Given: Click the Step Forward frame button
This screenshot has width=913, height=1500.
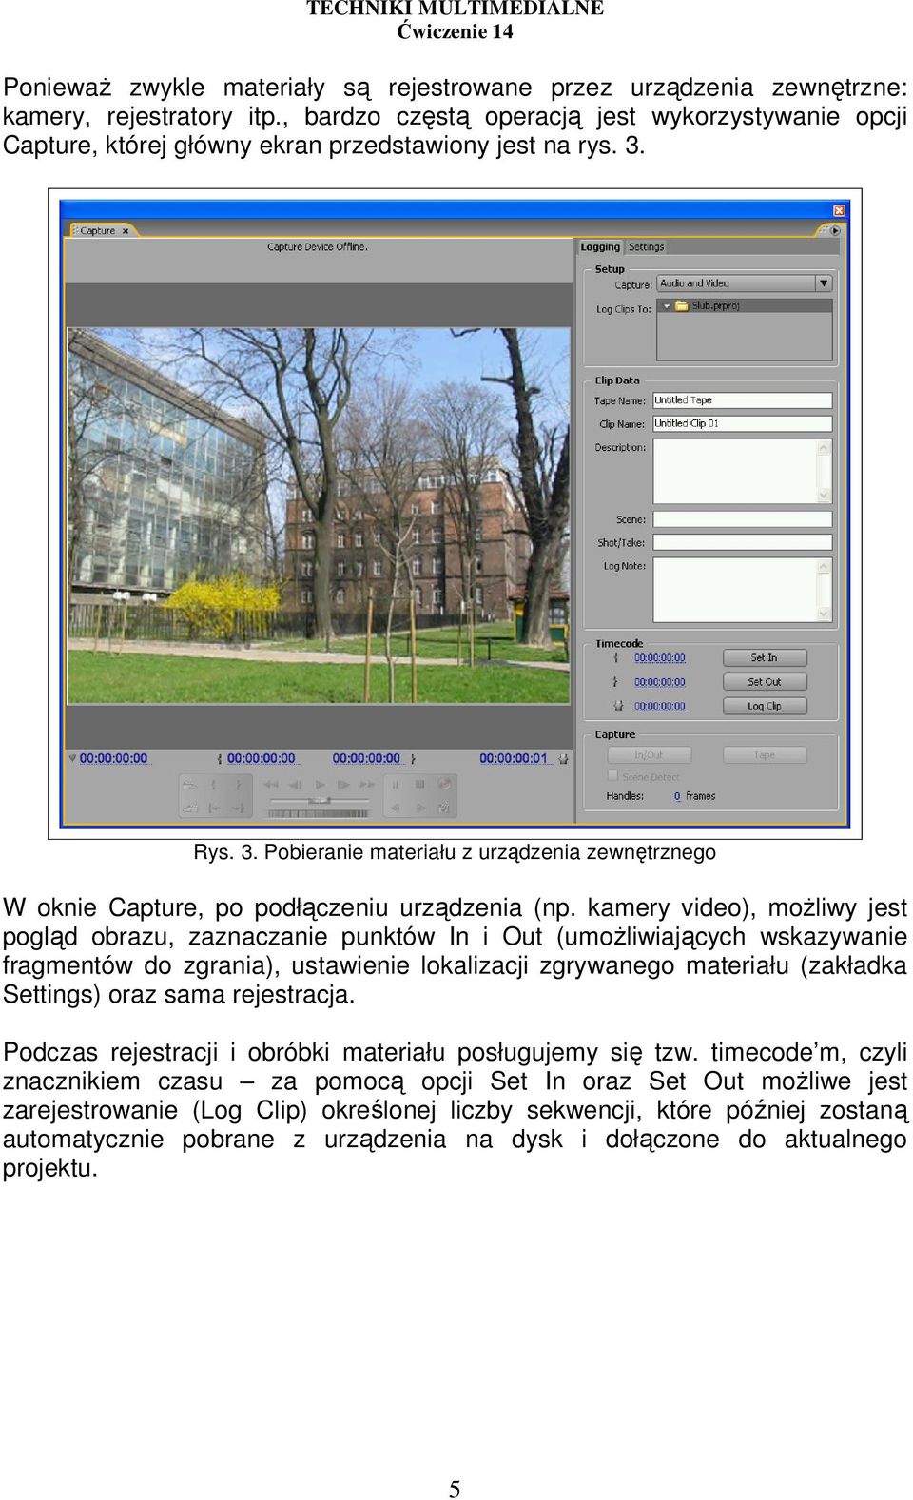Looking at the screenshot, I should (343, 785).
